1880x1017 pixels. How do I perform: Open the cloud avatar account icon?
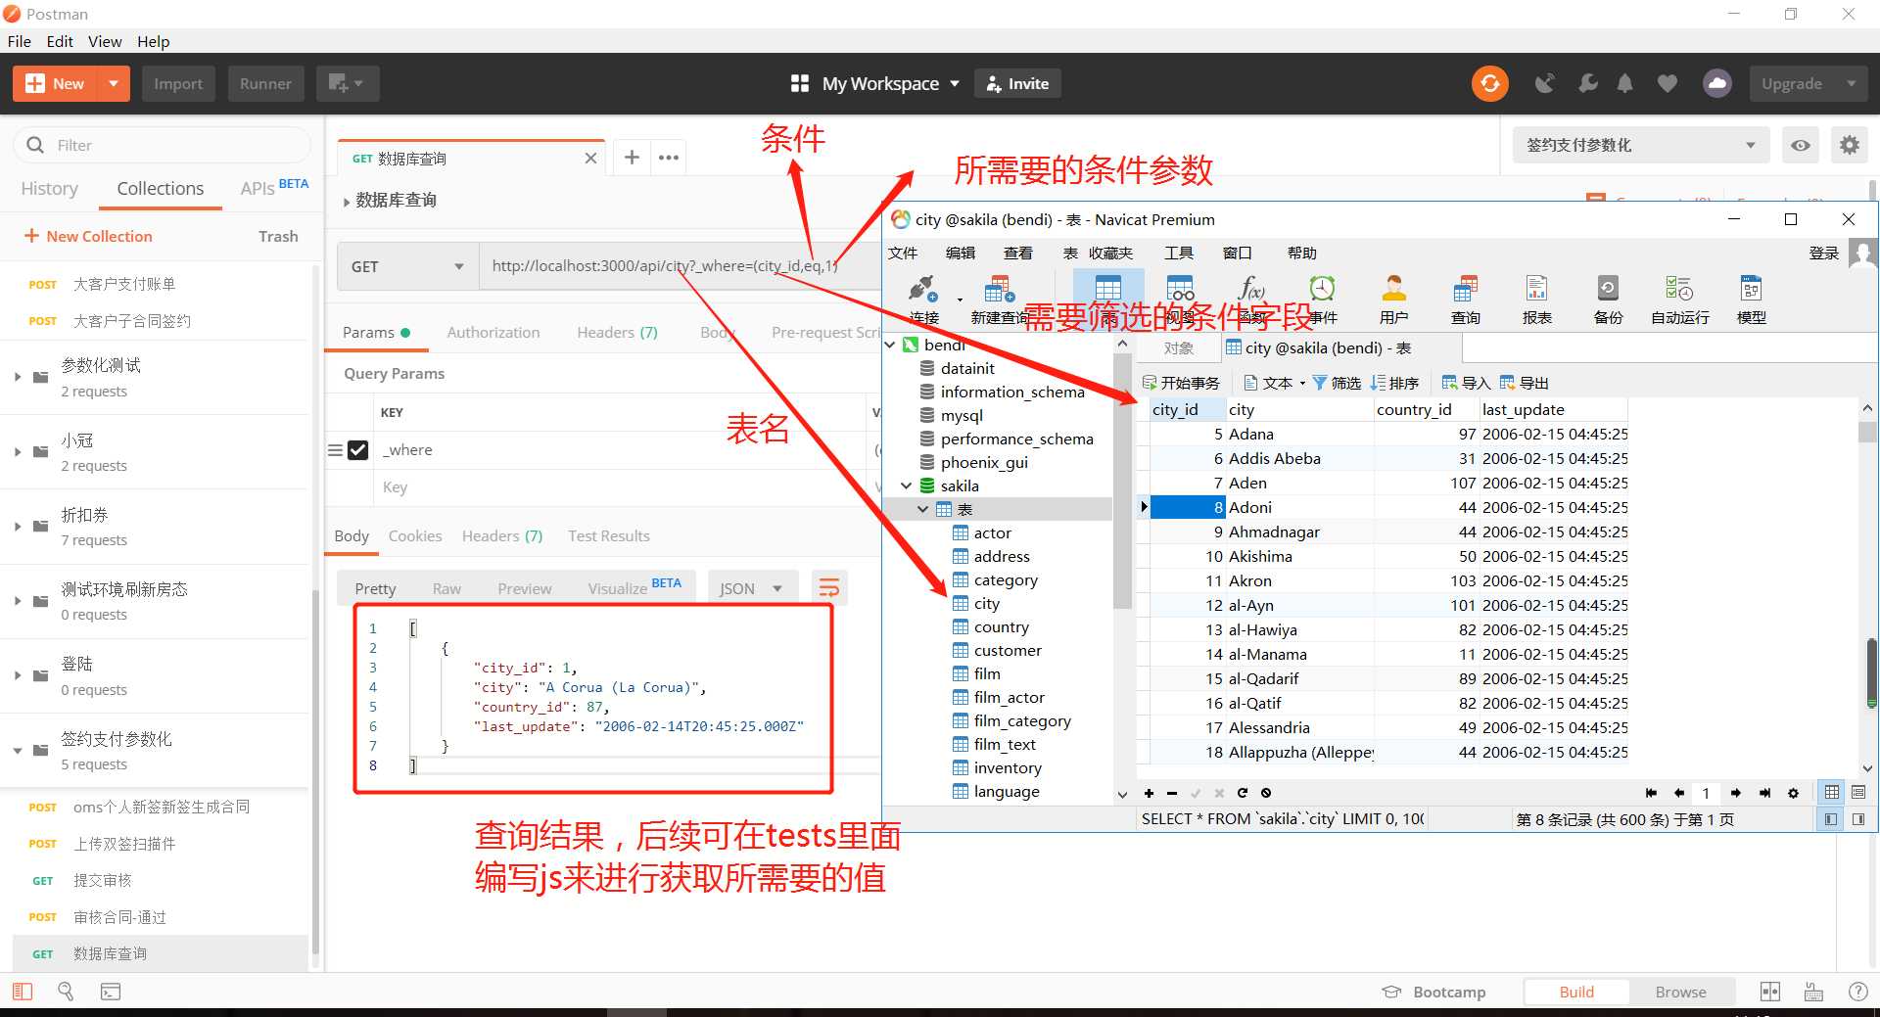tap(1717, 84)
